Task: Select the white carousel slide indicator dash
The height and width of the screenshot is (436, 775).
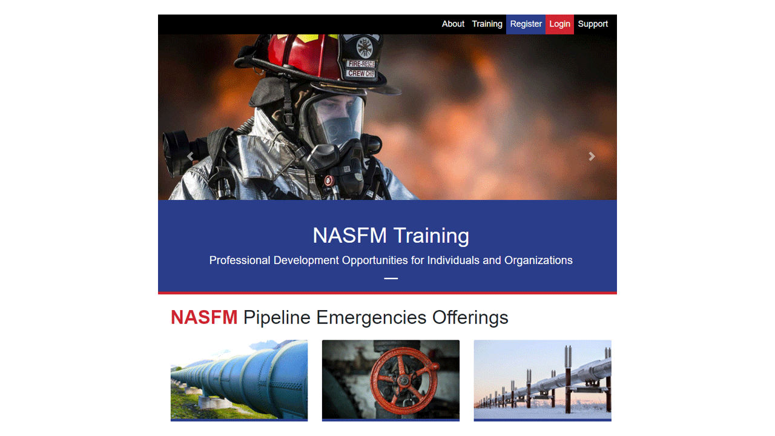Action: pos(391,279)
